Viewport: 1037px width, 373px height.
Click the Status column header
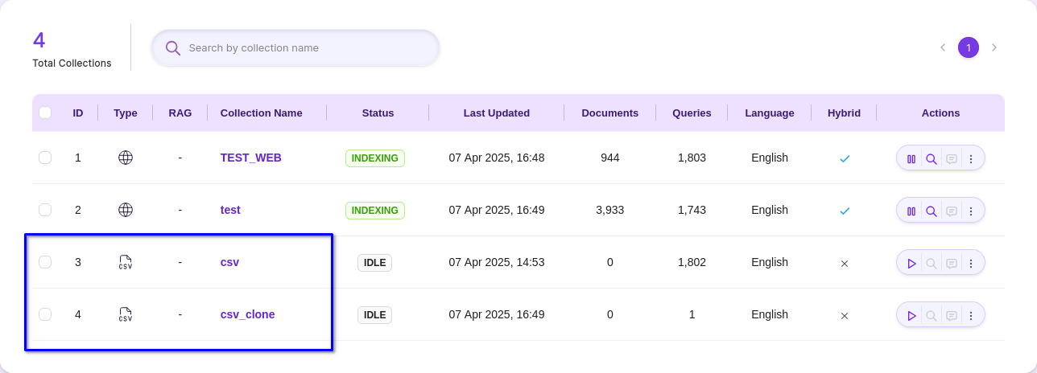click(x=378, y=113)
